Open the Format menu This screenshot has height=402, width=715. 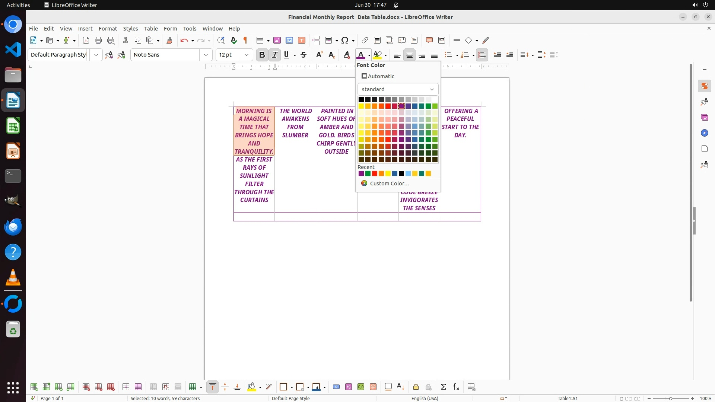108,28
